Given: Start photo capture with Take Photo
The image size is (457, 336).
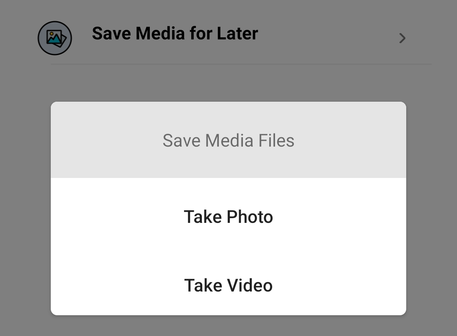Looking at the screenshot, I should [x=228, y=217].
